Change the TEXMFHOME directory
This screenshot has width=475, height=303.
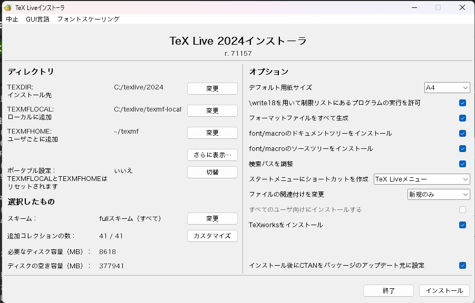pos(212,133)
